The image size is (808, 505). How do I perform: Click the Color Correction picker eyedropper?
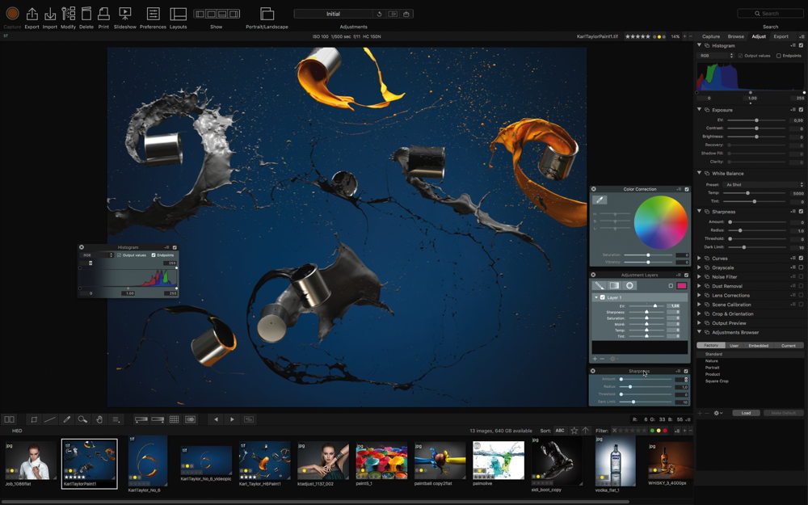click(600, 200)
